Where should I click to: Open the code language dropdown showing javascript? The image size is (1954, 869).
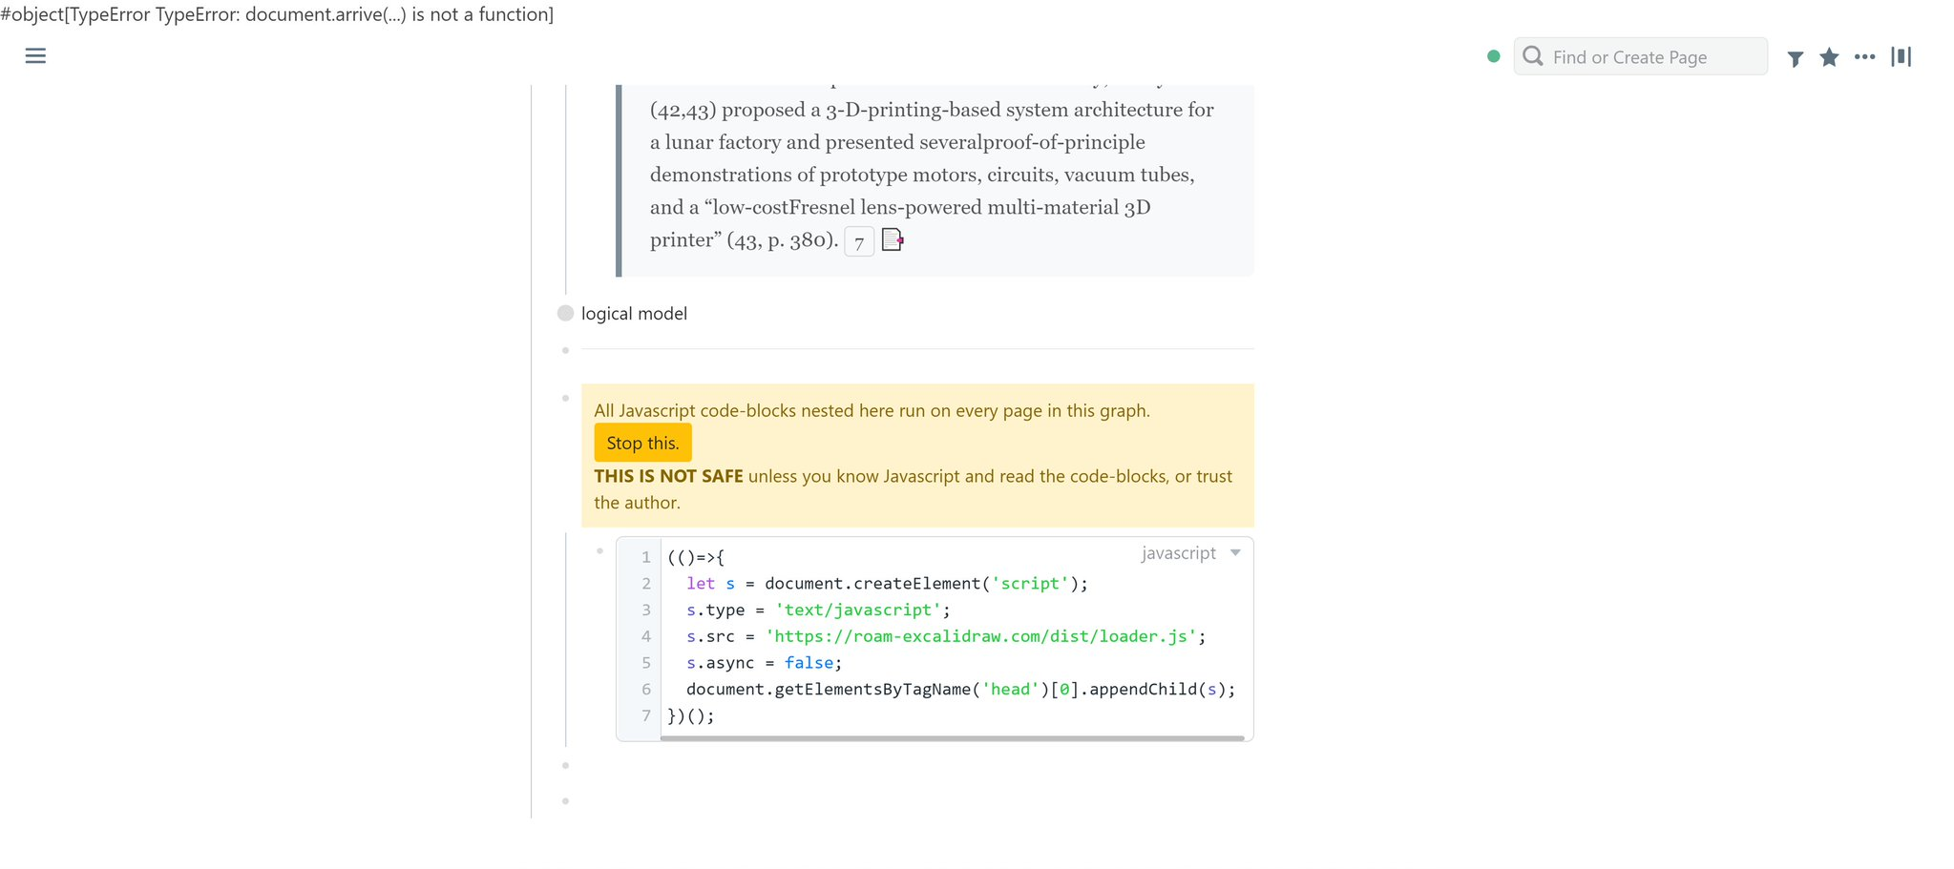click(x=1189, y=552)
